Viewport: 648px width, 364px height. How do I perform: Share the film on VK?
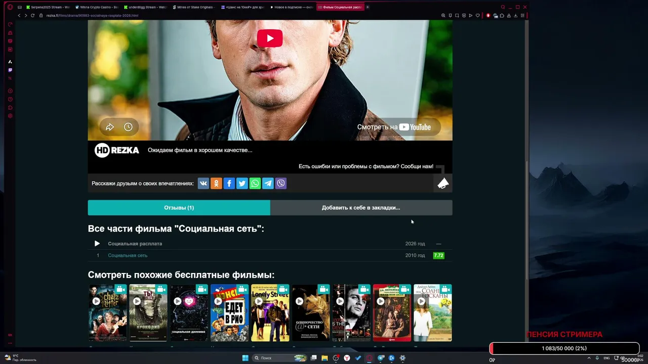point(203,184)
